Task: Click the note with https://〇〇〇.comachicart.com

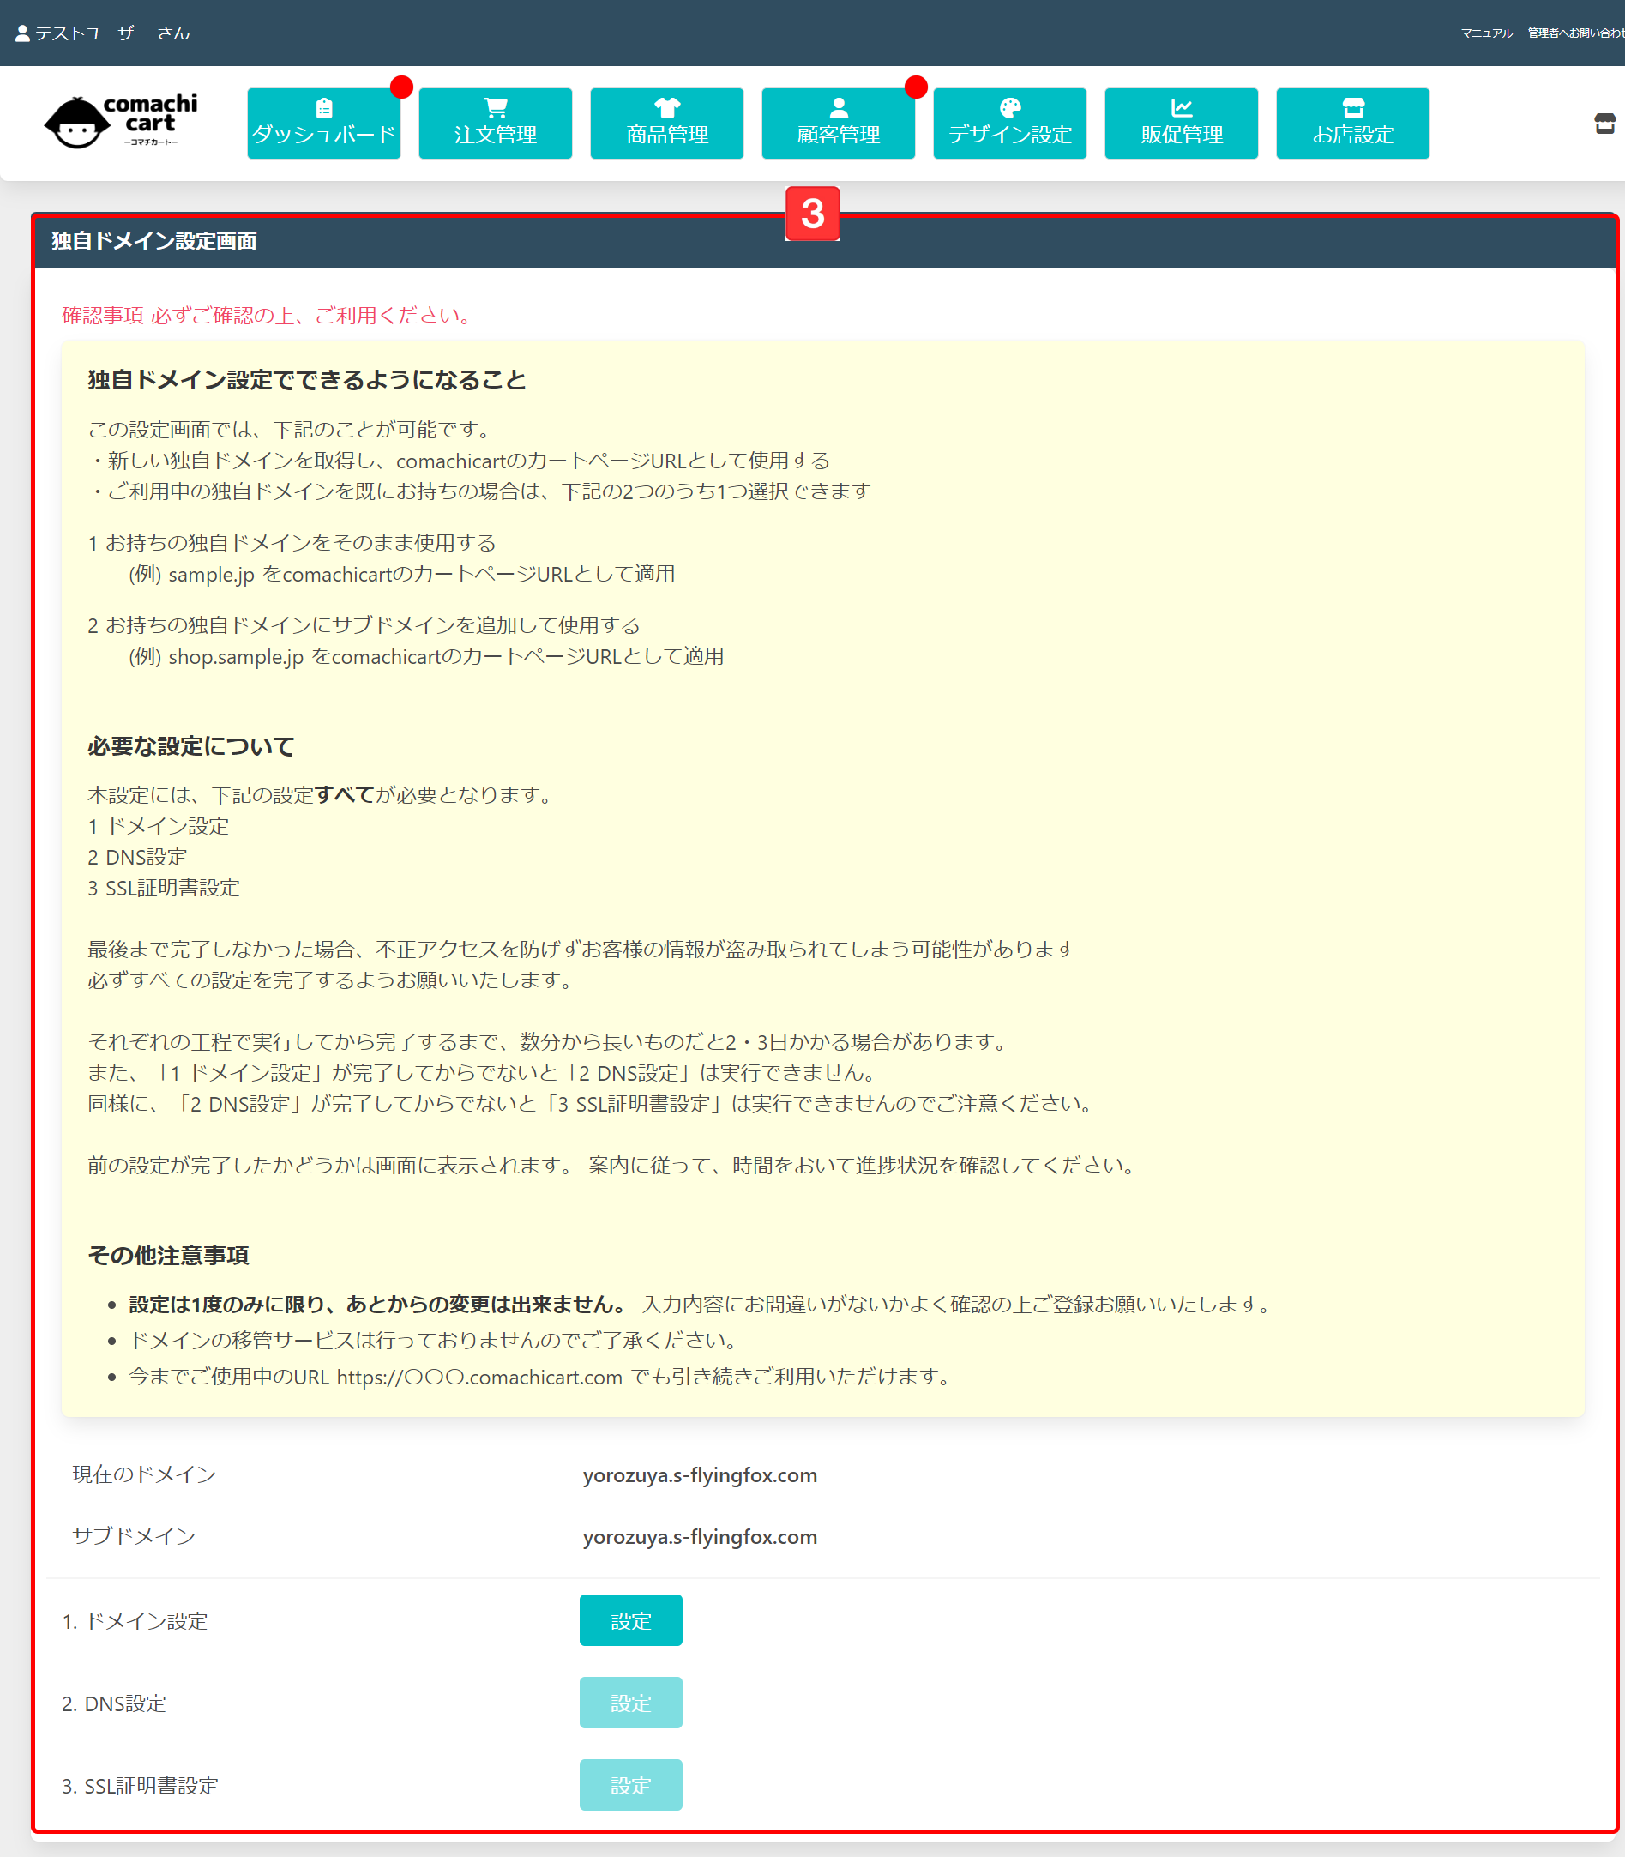Action: point(540,1378)
